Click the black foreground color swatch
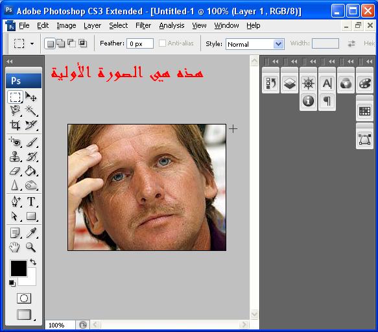This screenshot has width=378, height=332. (19, 268)
